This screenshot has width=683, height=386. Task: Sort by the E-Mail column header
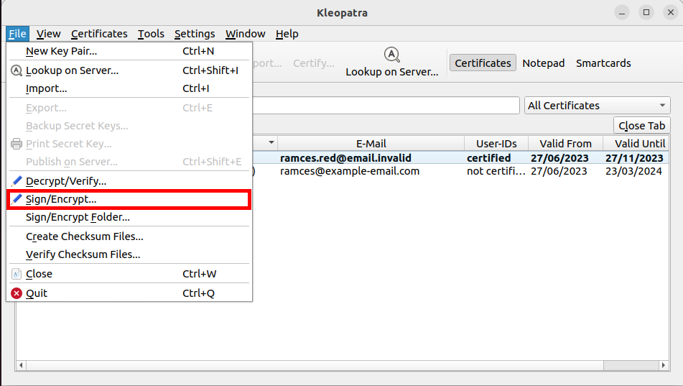[371, 144]
